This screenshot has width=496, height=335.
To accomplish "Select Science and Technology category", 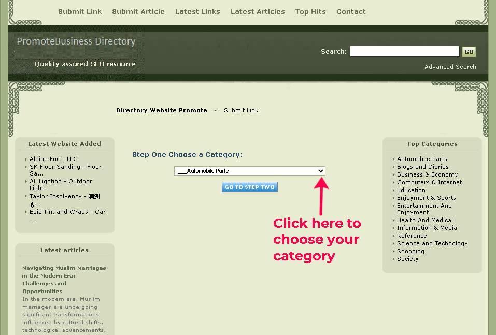I will pos(432,243).
